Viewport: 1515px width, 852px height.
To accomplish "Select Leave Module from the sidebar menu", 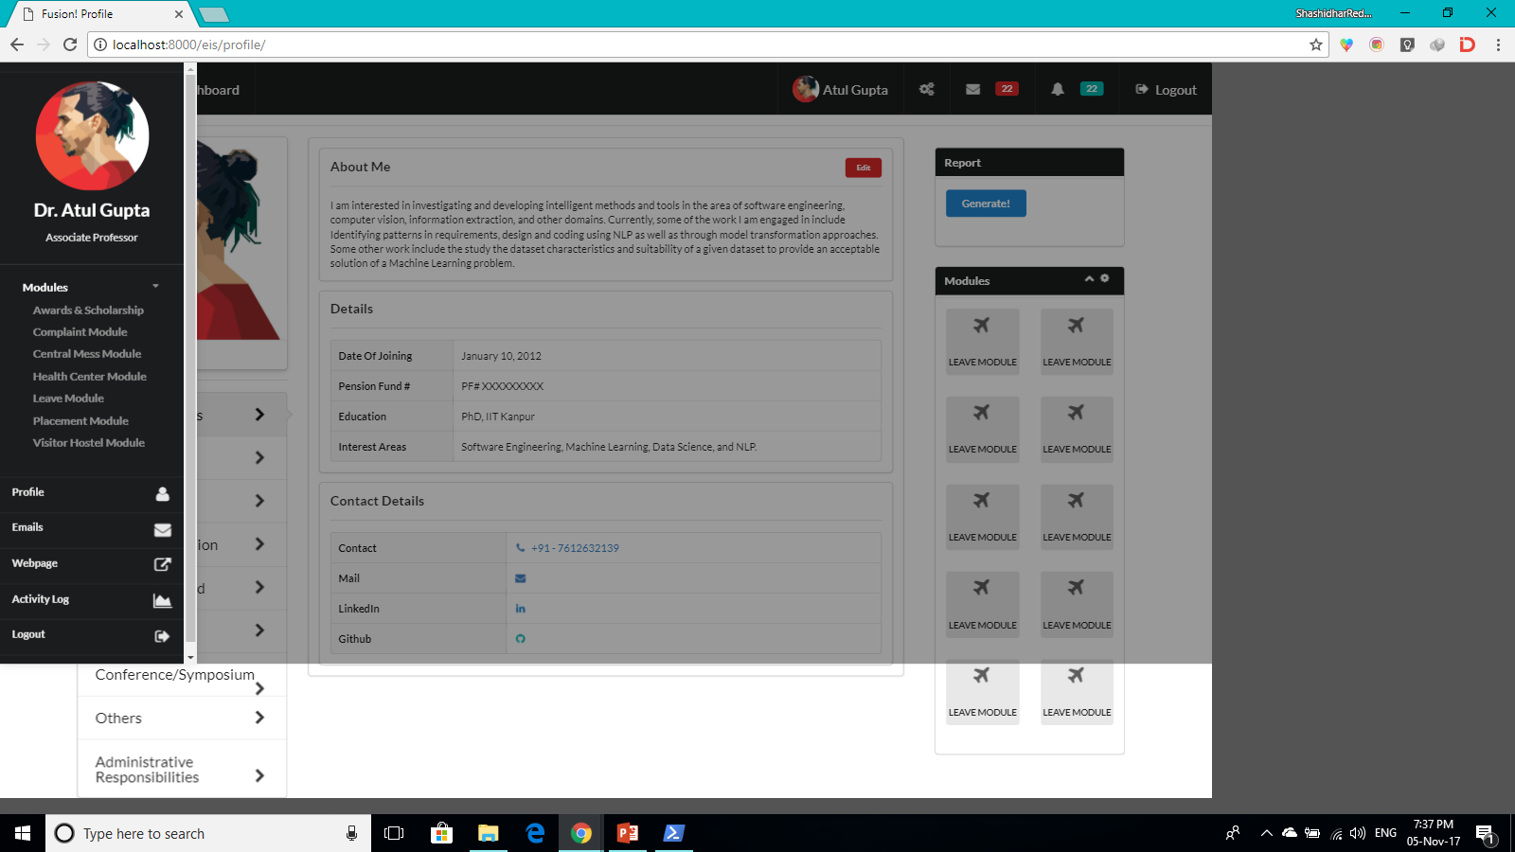I will tap(68, 398).
